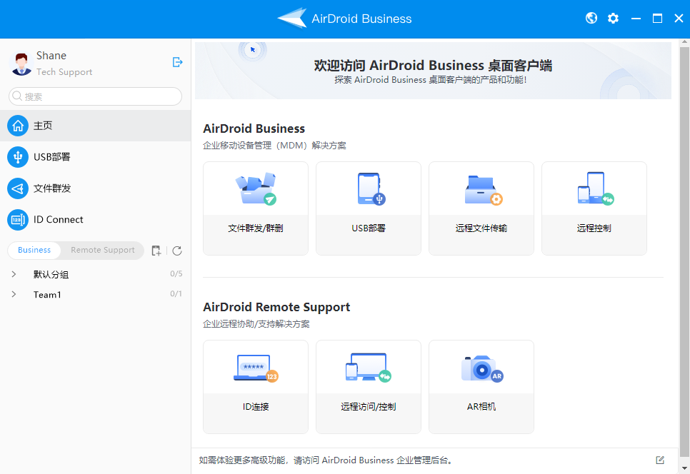Click the 0/1 count of Team1
The height and width of the screenshot is (474, 690).
tap(176, 293)
